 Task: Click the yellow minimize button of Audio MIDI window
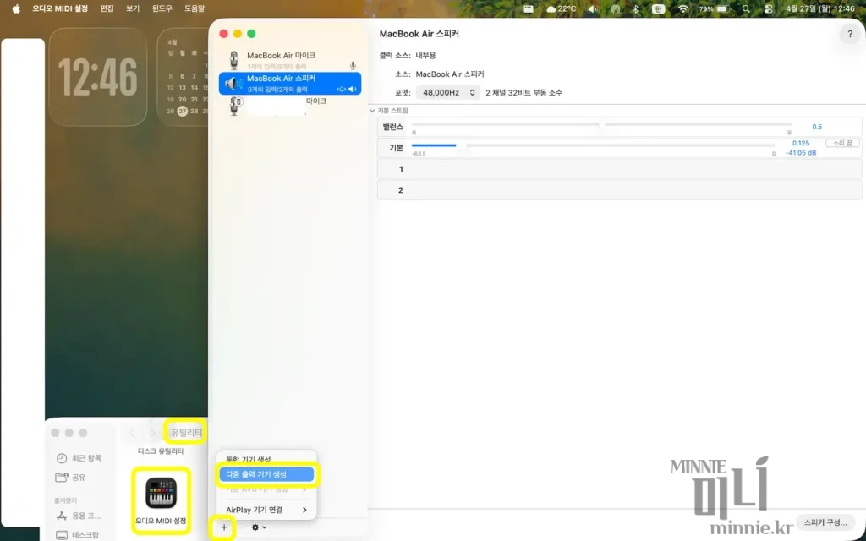click(238, 34)
